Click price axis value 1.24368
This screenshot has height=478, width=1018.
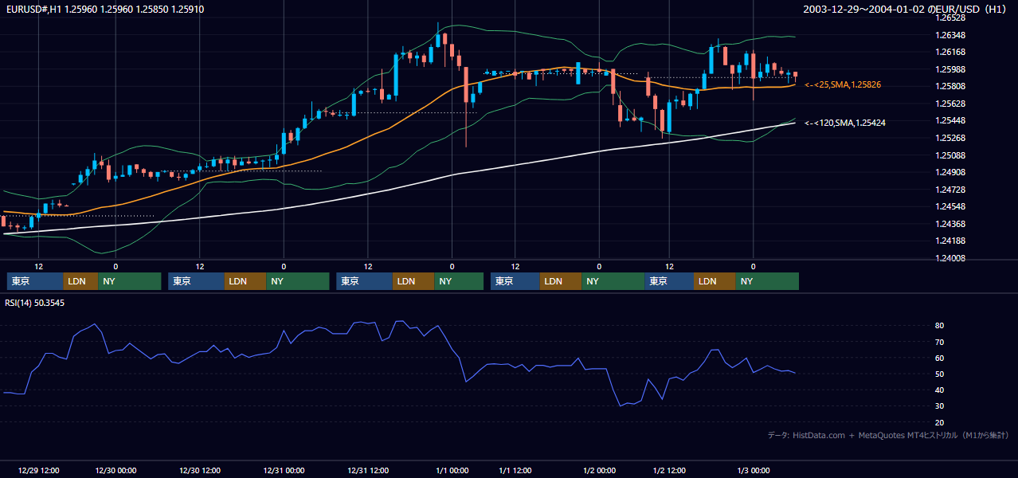950,224
